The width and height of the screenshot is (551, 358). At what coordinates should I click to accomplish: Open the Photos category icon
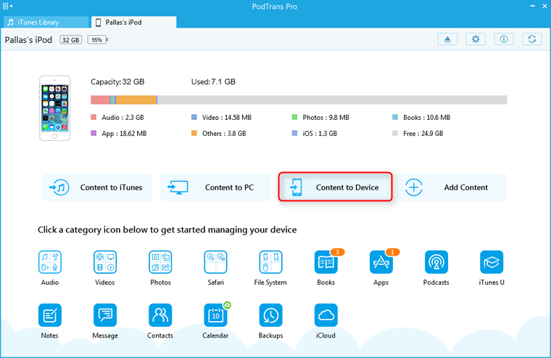coord(160,261)
